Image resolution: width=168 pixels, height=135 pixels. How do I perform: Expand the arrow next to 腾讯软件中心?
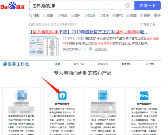[x=85, y=49]
